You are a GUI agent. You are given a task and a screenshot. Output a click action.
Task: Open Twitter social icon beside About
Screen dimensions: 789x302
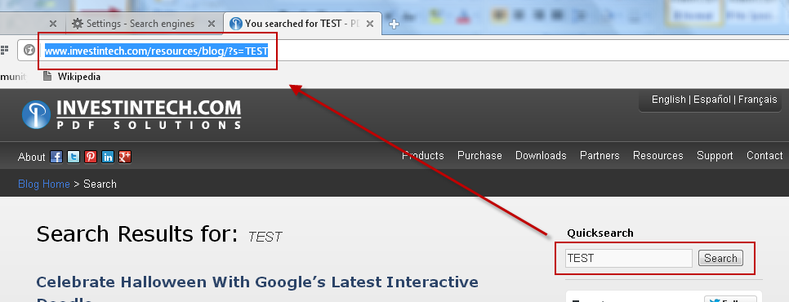74,157
